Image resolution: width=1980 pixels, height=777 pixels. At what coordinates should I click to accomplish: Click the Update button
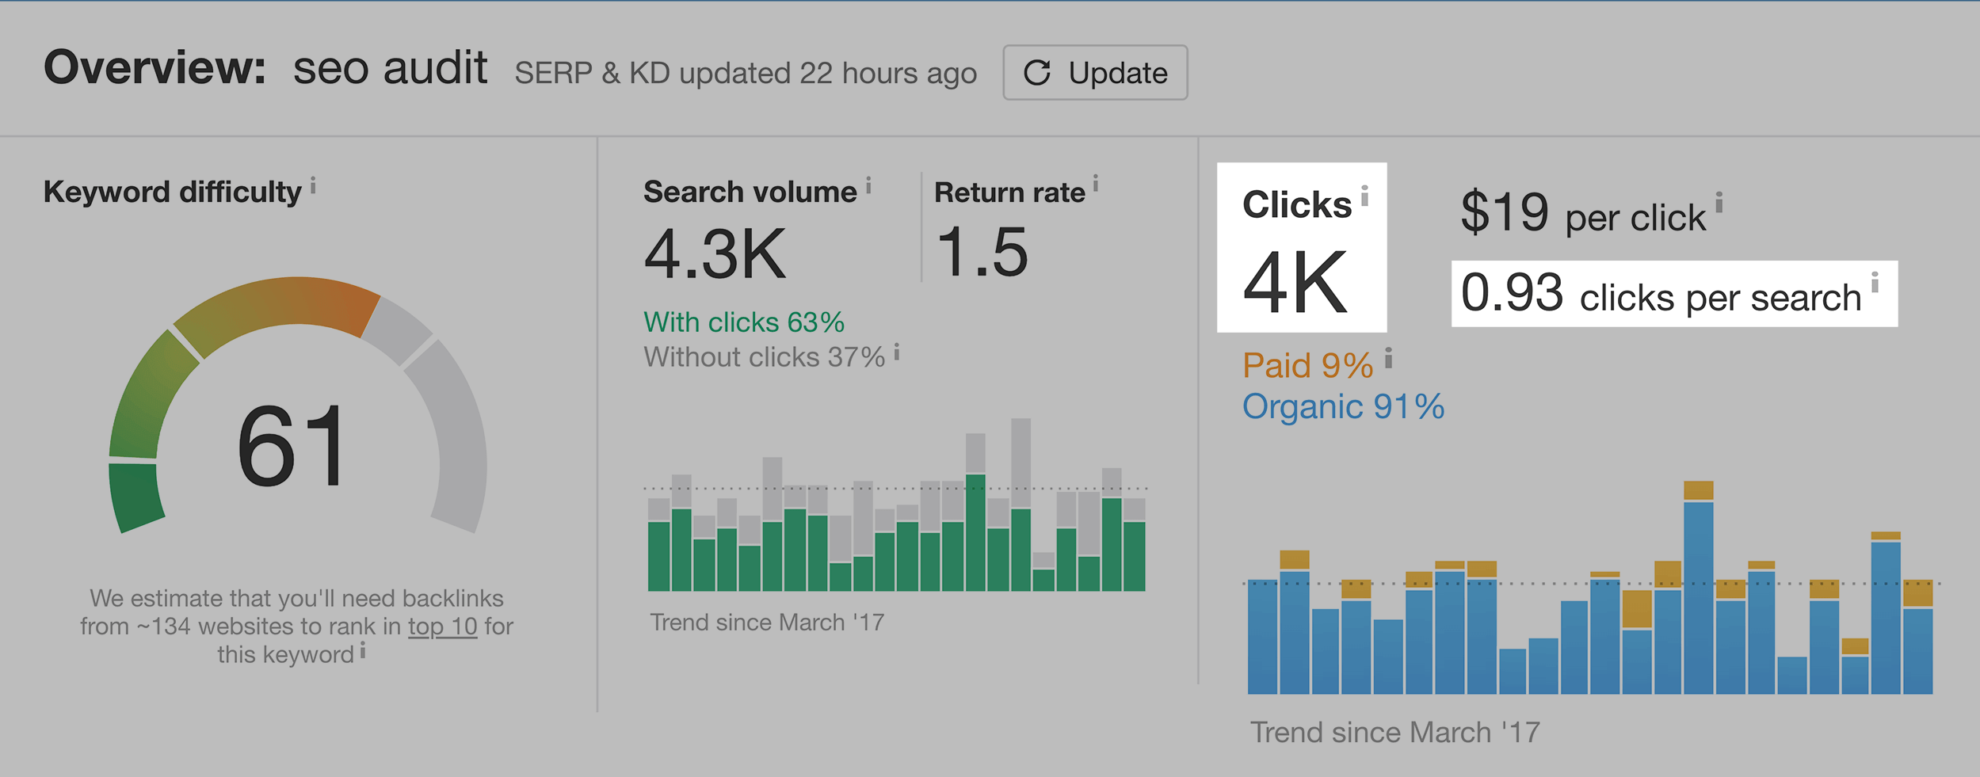[x=1095, y=72]
